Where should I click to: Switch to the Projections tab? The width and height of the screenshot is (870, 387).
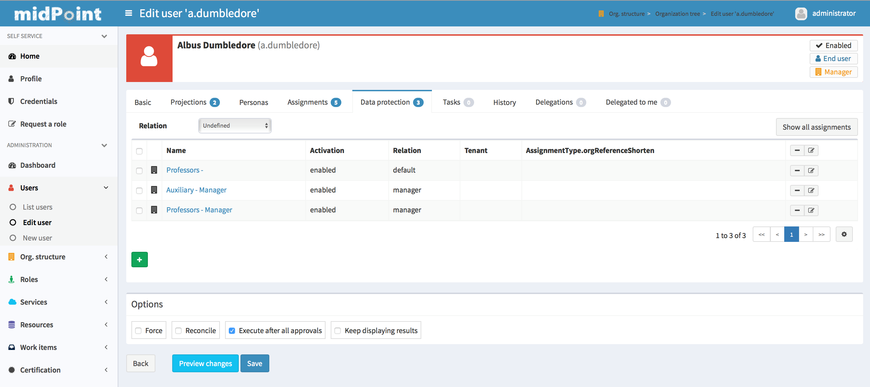click(x=195, y=102)
